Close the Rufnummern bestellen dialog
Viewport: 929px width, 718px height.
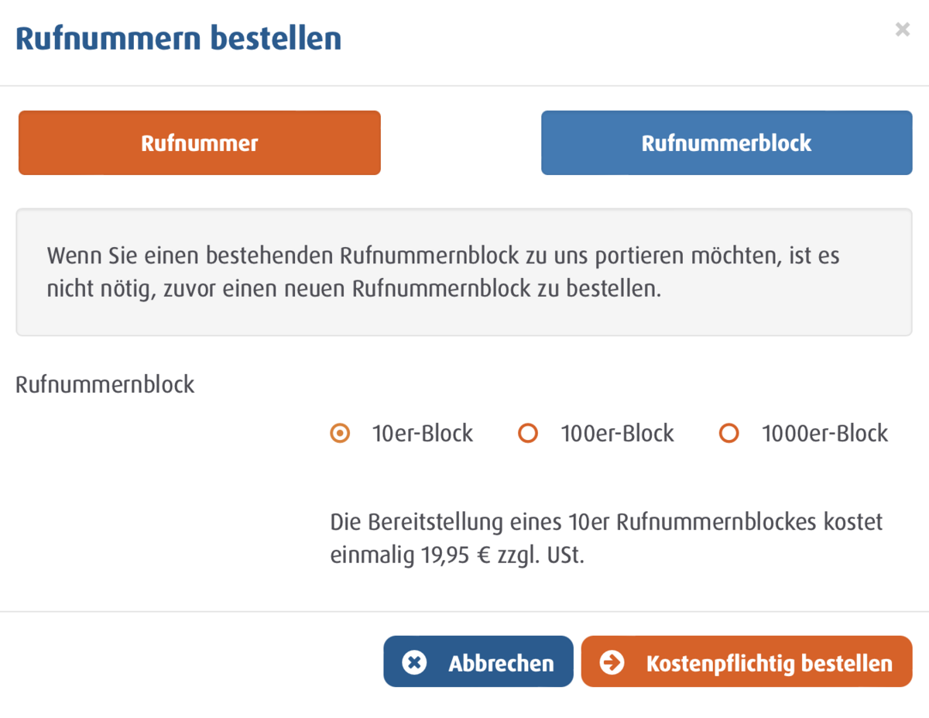902,30
